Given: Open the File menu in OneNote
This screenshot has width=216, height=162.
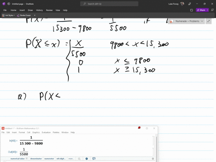Looking at the screenshot, I should pyautogui.click(x=5, y=10).
